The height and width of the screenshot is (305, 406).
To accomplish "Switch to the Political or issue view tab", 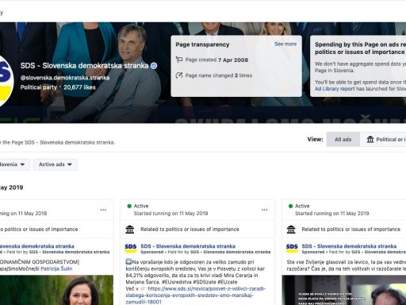I will pyautogui.click(x=383, y=139).
